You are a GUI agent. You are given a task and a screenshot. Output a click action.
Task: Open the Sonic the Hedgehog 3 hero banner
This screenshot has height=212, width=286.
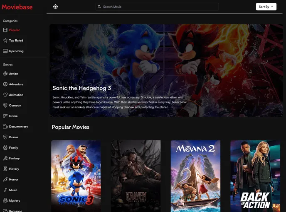tap(166, 70)
